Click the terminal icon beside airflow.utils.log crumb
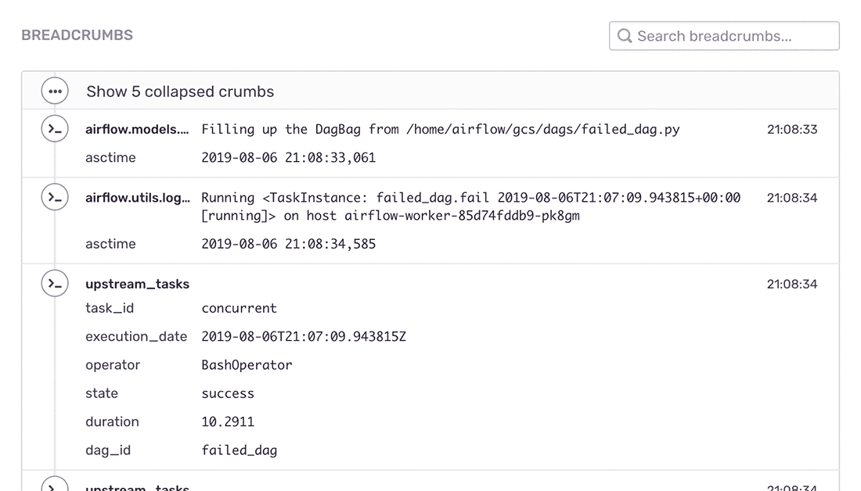Image resolution: width=861 pixels, height=491 pixels. [x=55, y=197]
